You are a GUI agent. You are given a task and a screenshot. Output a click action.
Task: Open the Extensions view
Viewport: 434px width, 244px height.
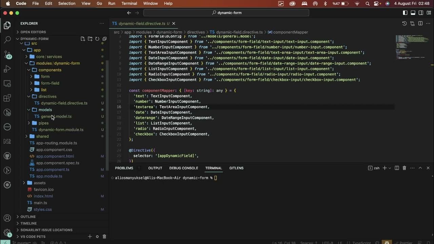7,98
